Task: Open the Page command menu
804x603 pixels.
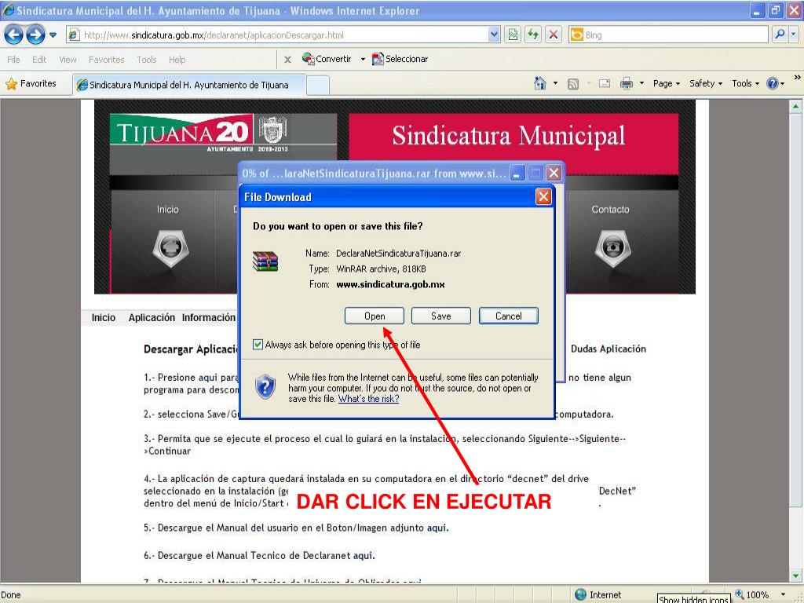Action: pyautogui.click(x=667, y=83)
